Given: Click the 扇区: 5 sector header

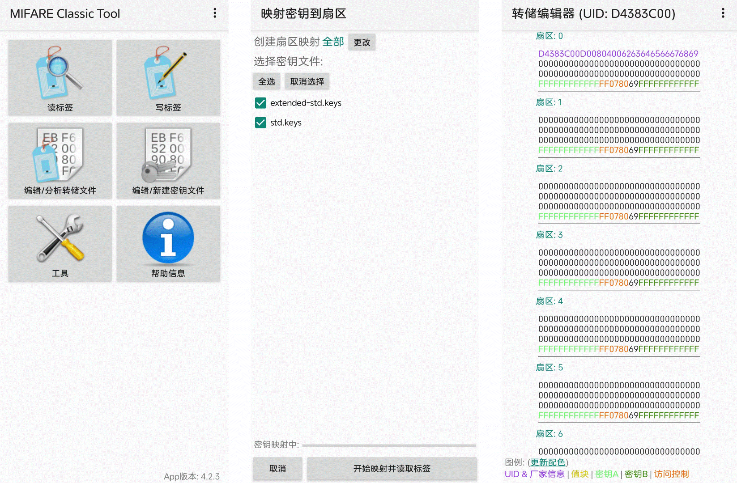Looking at the screenshot, I should click(x=549, y=368).
